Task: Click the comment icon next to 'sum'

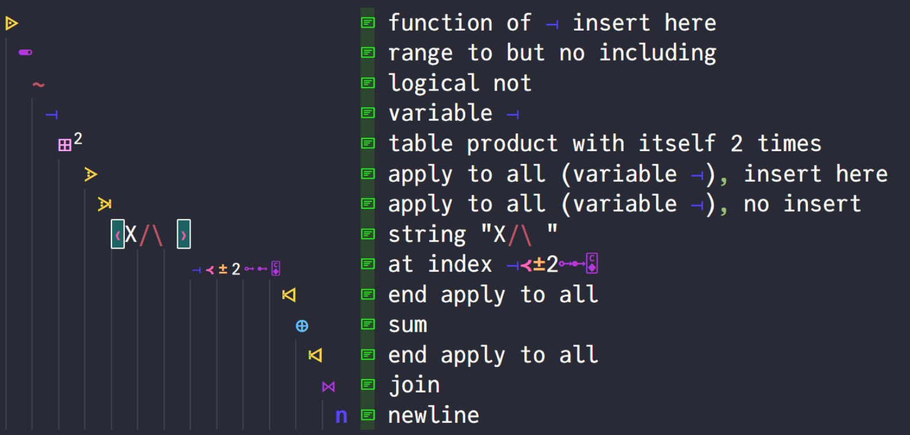Action: pyautogui.click(x=368, y=325)
